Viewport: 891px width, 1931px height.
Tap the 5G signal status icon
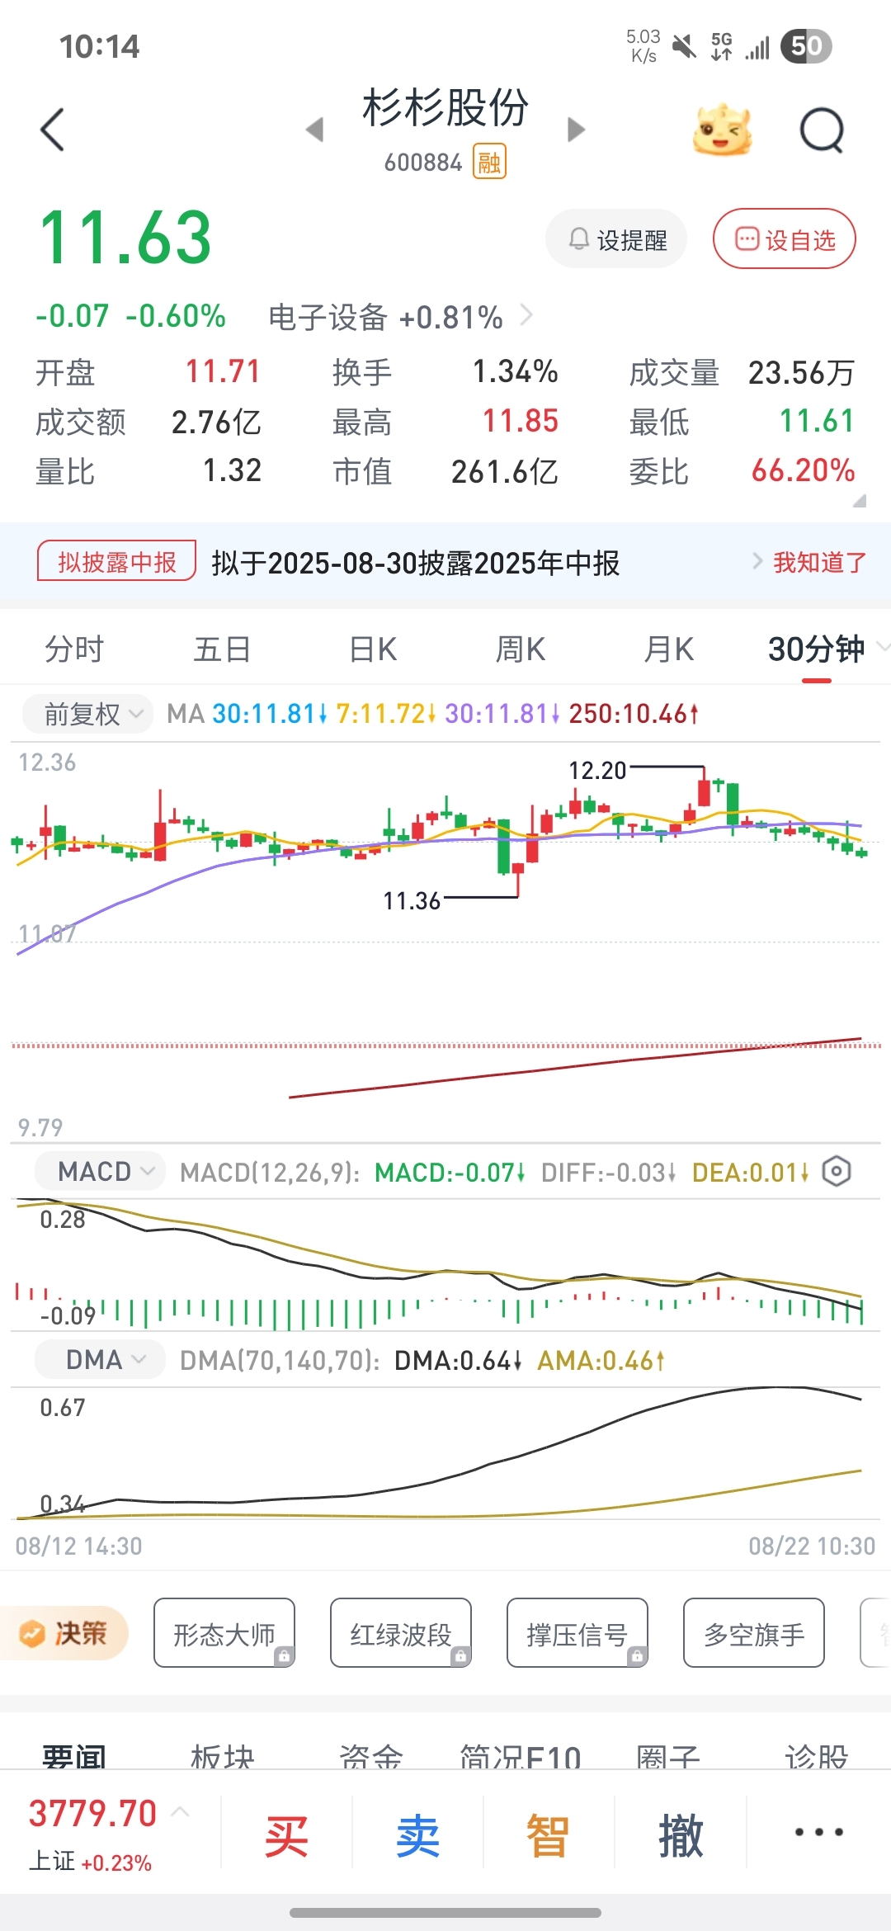(x=722, y=46)
